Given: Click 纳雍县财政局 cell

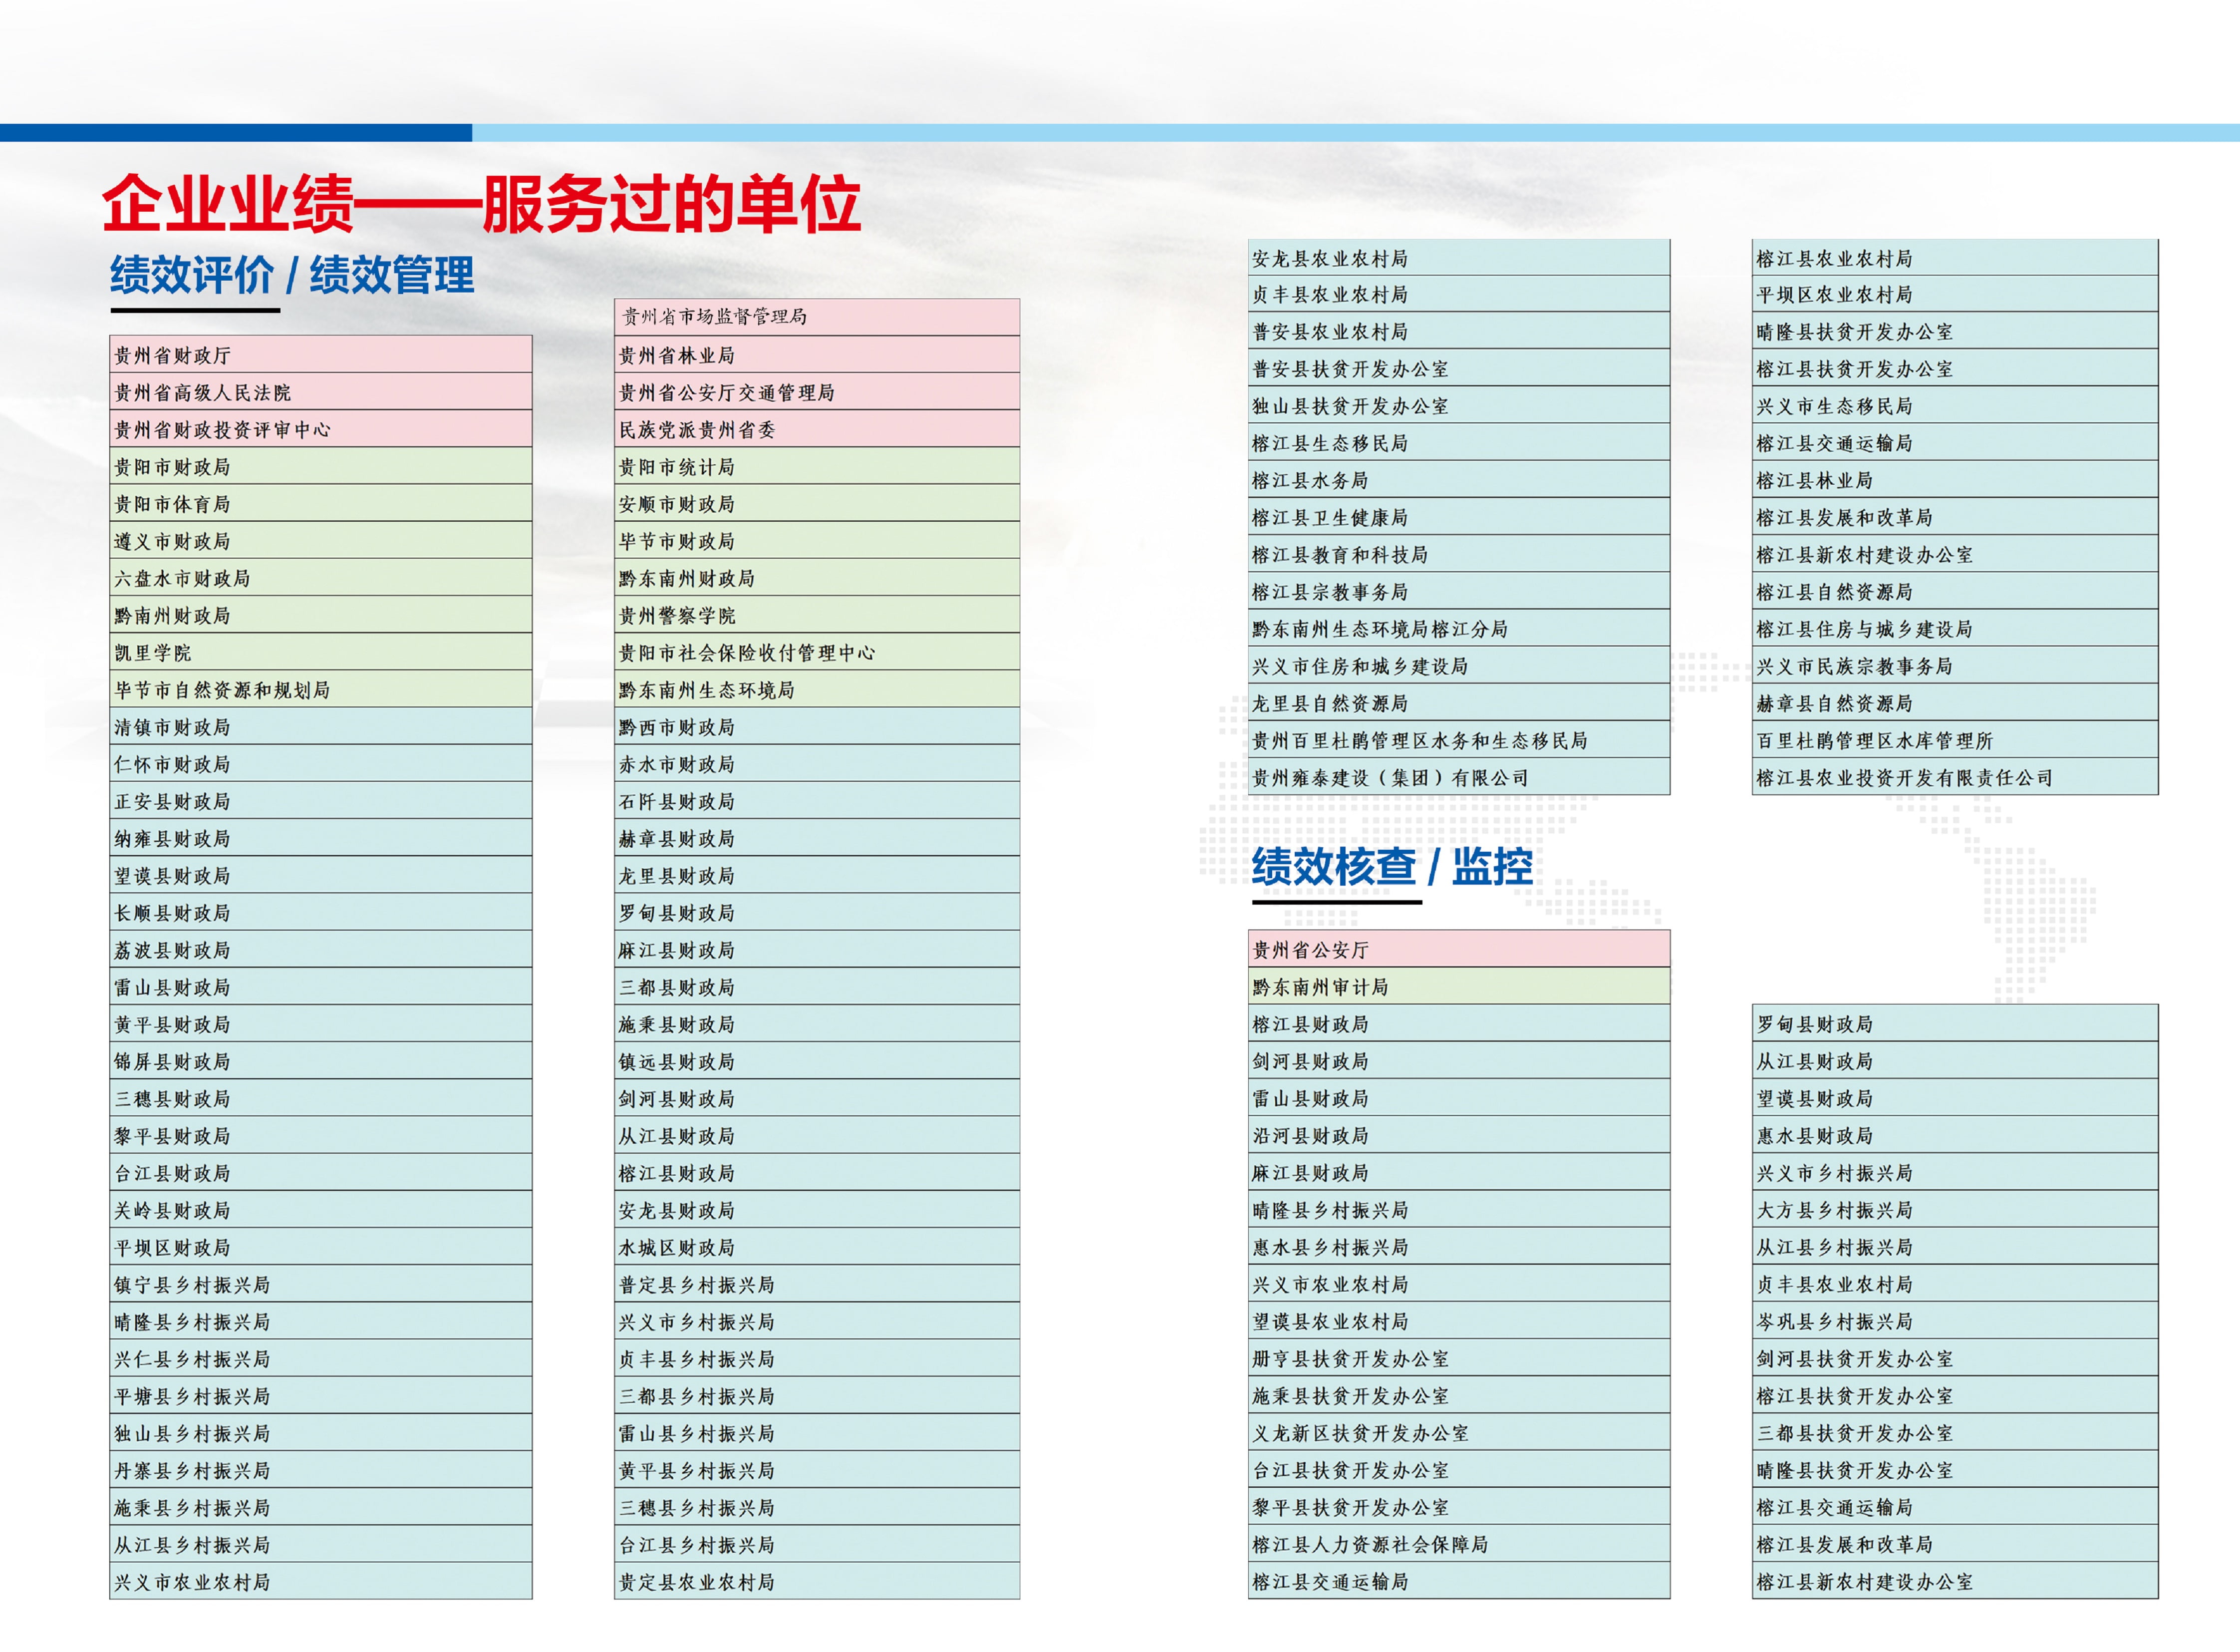Looking at the screenshot, I should [321, 838].
